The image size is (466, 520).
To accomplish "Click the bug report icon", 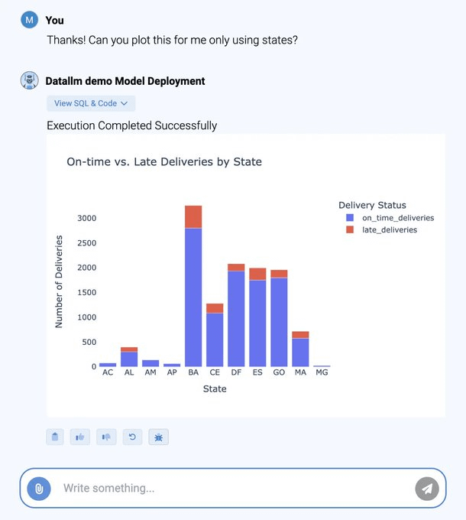I will pyautogui.click(x=158, y=437).
